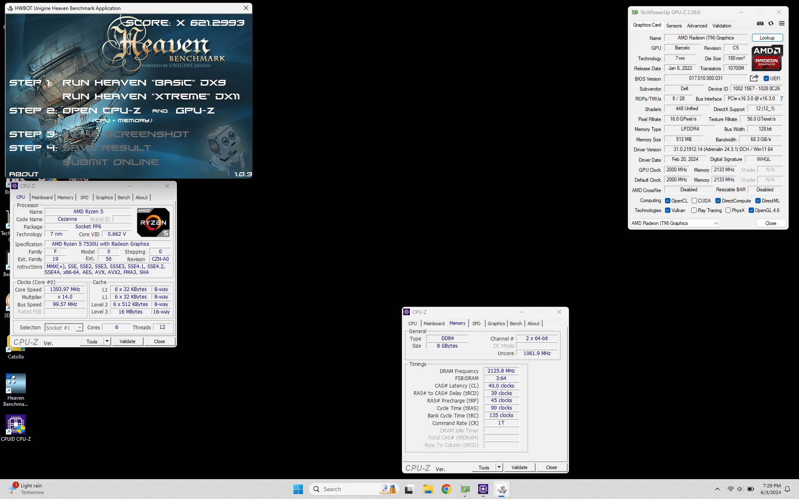Open the Wi-Fi network tray icon
Viewport: 799px width, 499px height.
pos(730,489)
